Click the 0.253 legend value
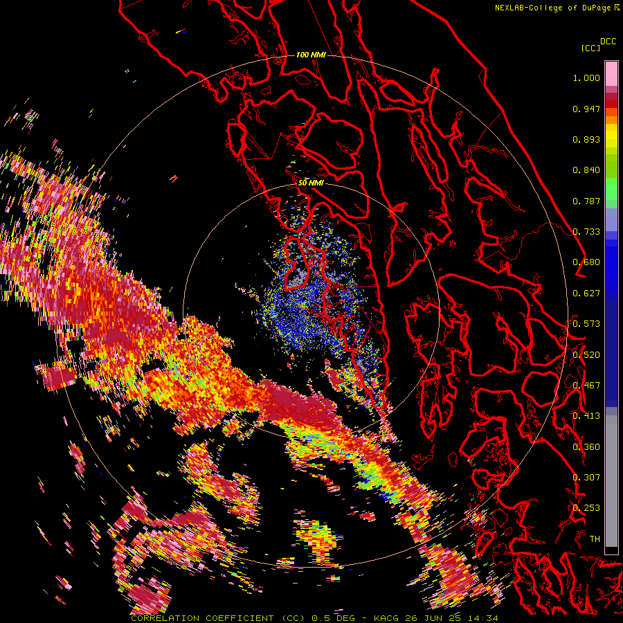This screenshot has width=623, height=623. (x=586, y=508)
